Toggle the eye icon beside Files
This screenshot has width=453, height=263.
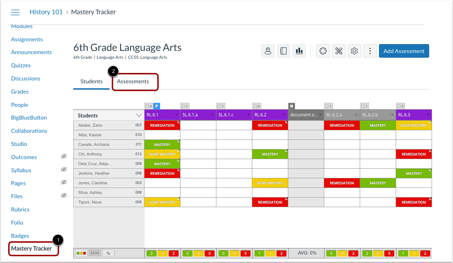pos(64,195)
